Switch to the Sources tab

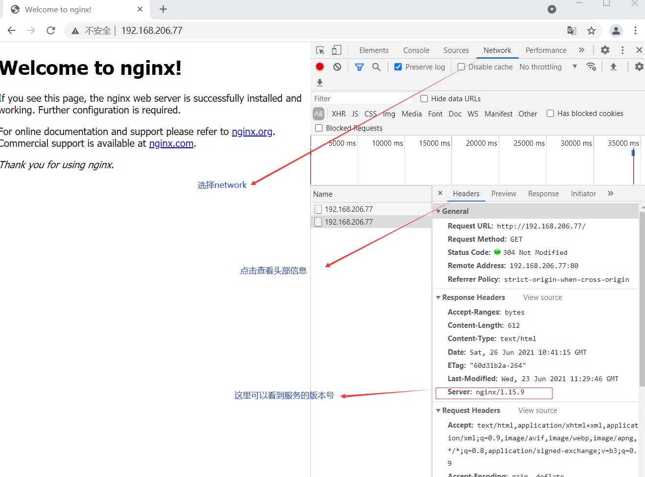click(456, 50)
